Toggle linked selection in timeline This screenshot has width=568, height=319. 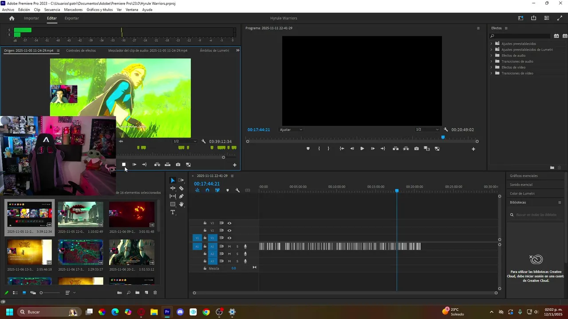tap(217, 191)
